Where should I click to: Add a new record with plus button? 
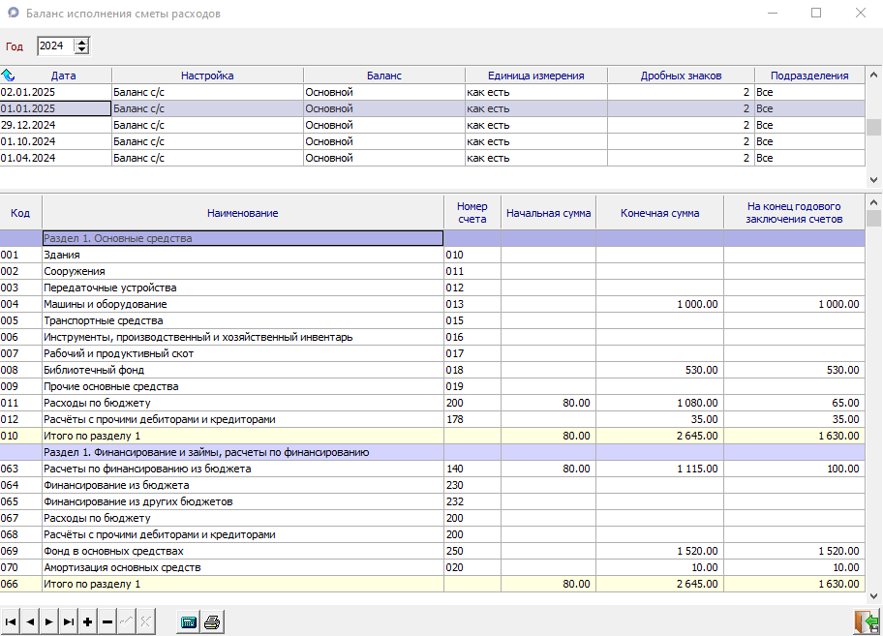[88, 621]
